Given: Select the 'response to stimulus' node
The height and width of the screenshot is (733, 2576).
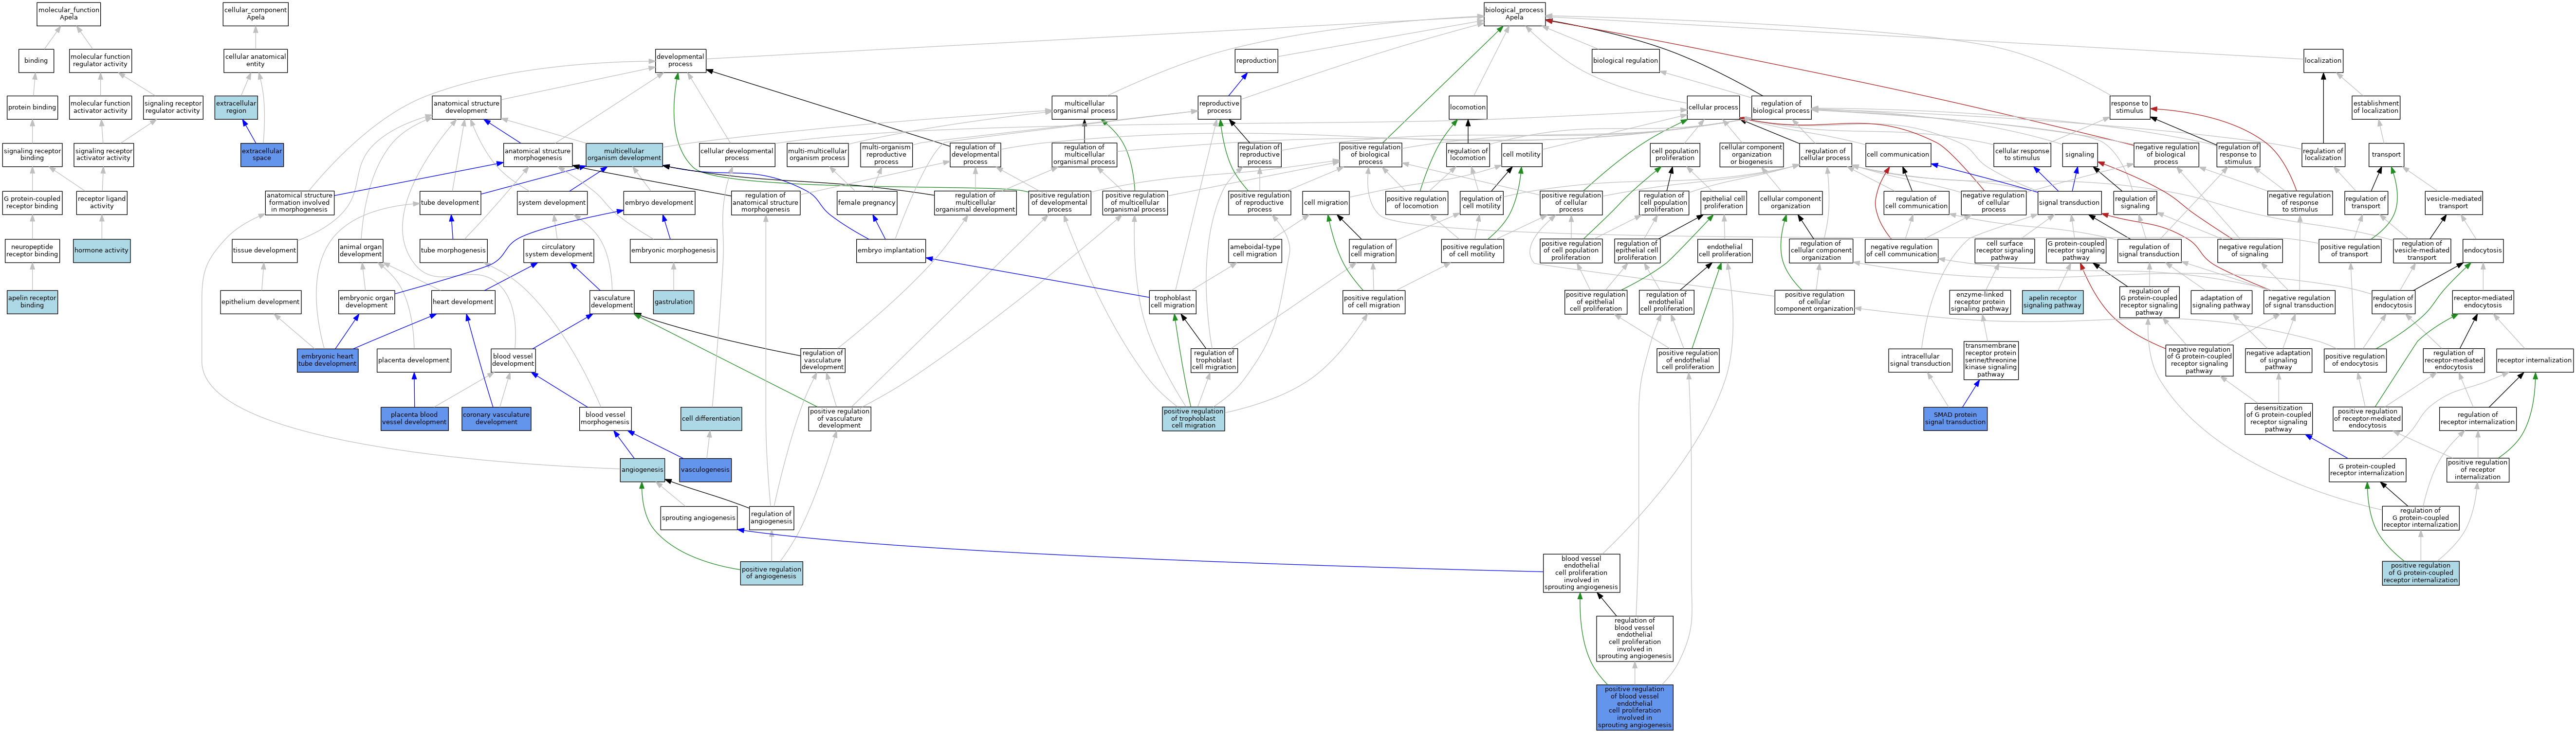Looking at the screenshot, I should (2129, 108).
